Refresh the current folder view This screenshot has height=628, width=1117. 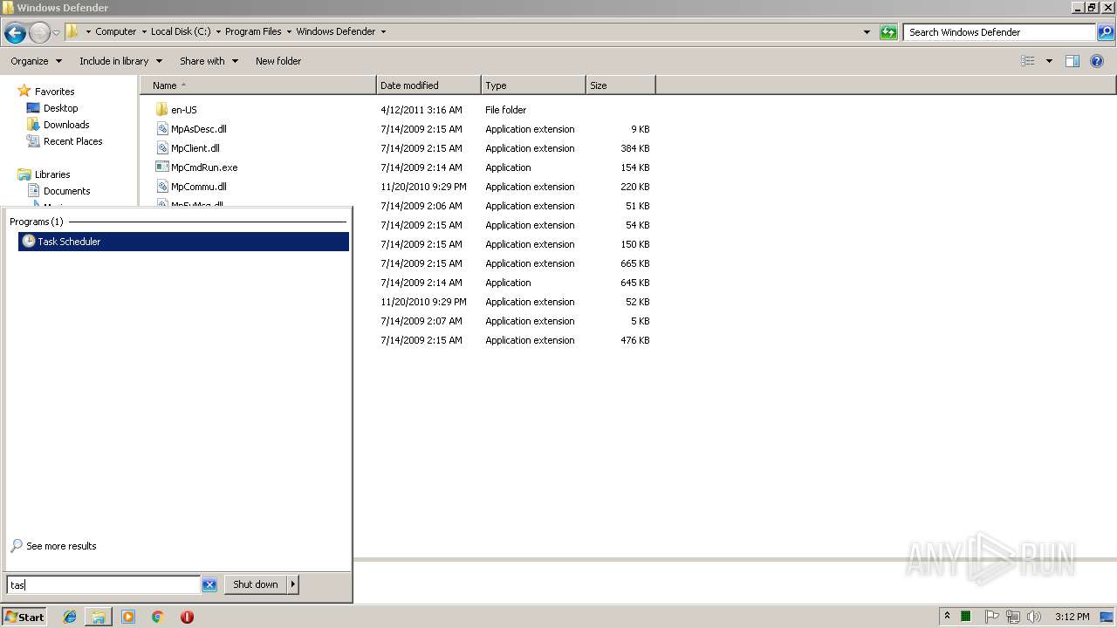pos(888,32)
